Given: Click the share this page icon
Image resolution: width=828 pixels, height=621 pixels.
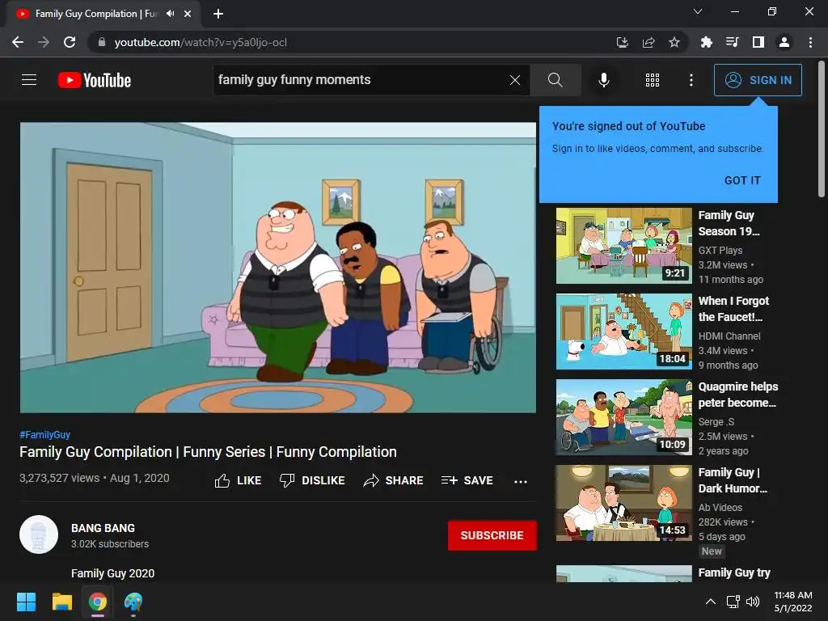Looking at the screenshot, I should 648,42.
